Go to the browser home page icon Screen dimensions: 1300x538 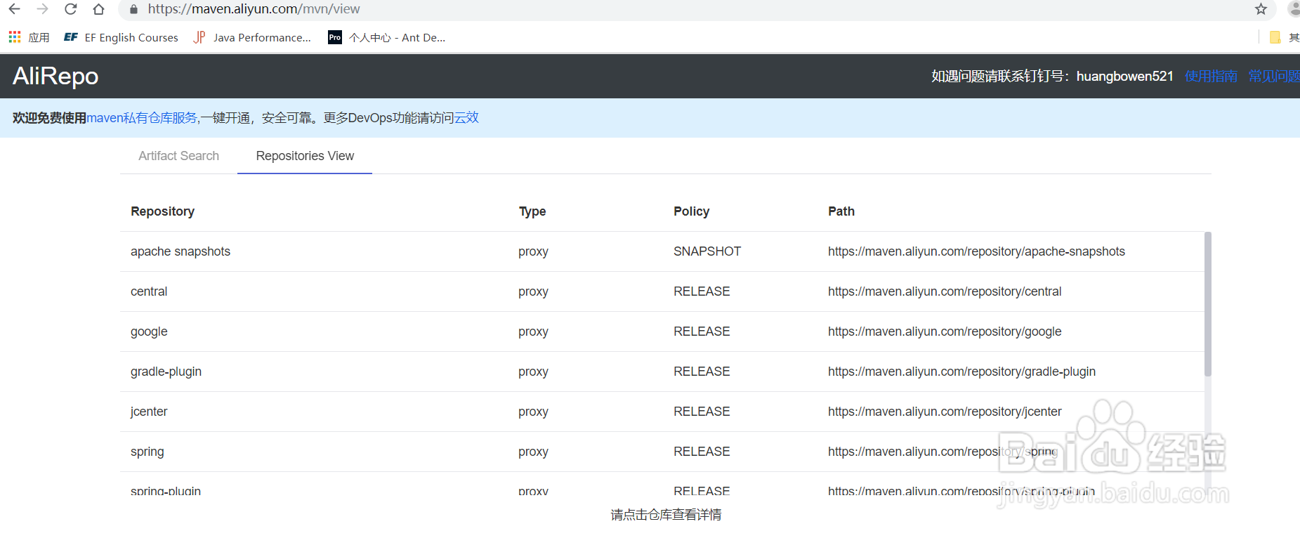click(x=99, y=9)
